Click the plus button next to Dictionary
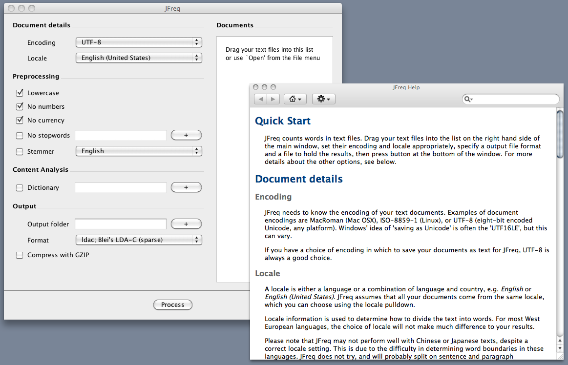 [186, 187]
